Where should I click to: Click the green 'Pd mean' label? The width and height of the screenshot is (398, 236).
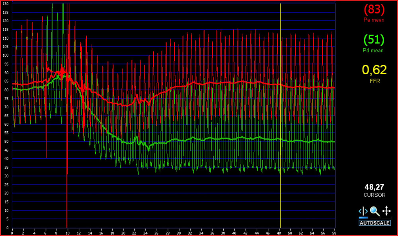pos(374,50)
